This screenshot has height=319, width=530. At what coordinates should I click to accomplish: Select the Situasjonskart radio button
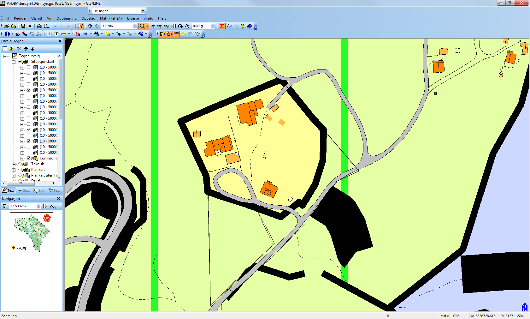pyautogui.click(x=20, y=62)
